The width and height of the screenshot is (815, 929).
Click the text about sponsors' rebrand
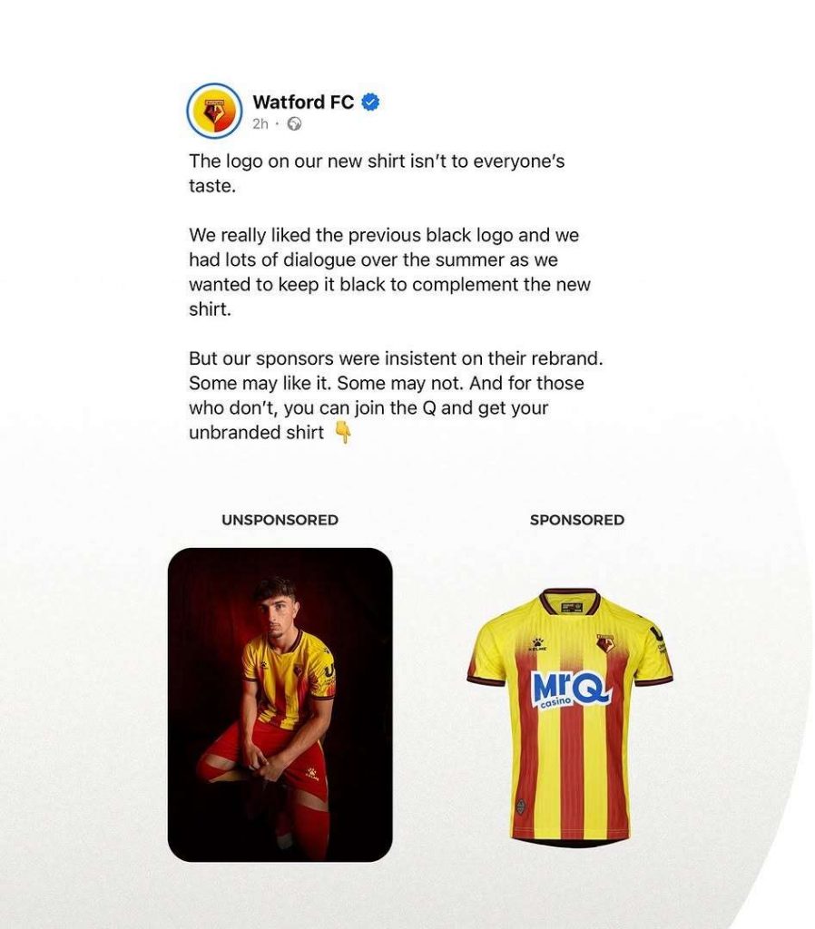(x=396, y=396)
